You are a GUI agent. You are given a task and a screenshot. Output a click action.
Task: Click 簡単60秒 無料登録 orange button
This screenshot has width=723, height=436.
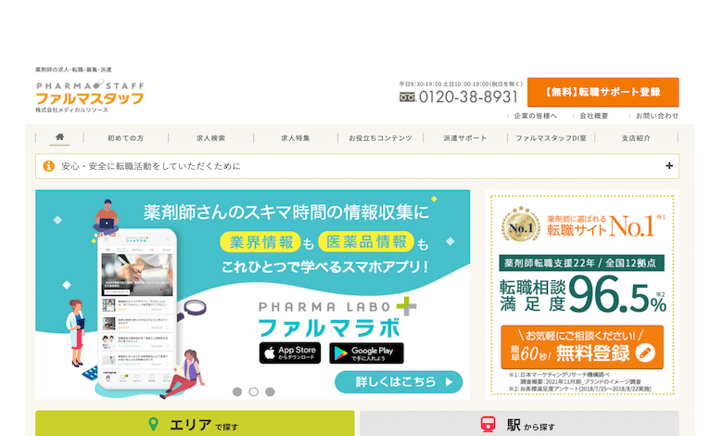(x=582, y=347)
